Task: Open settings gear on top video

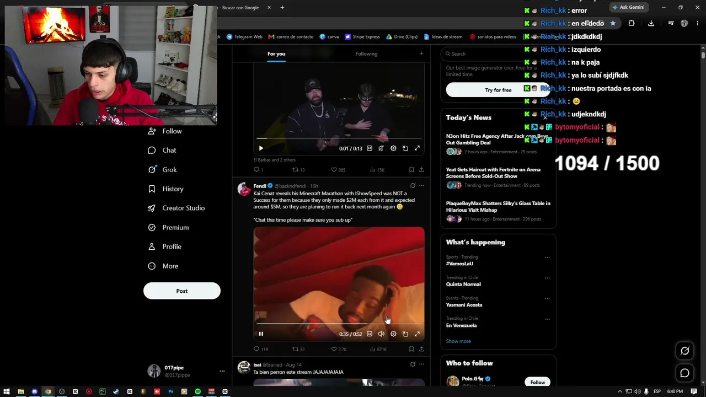Action: pos(393,148)
